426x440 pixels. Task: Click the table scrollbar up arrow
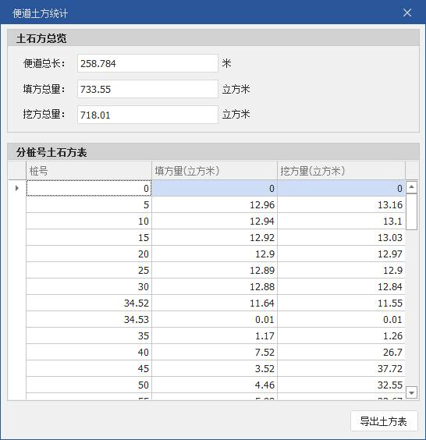[411, 187]
